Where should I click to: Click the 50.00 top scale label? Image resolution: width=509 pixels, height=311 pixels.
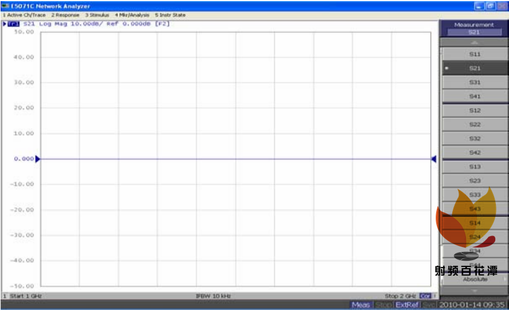(x=23, y=32)
